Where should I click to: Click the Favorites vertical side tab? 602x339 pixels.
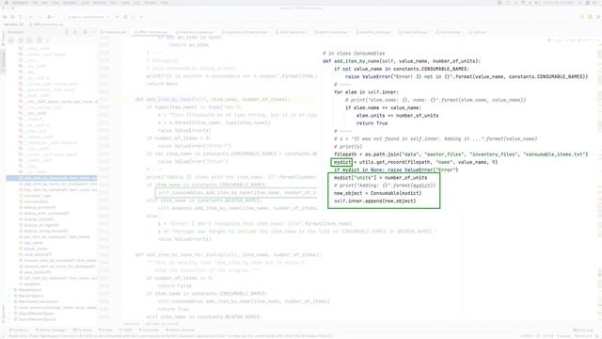(x=3, y=313)
